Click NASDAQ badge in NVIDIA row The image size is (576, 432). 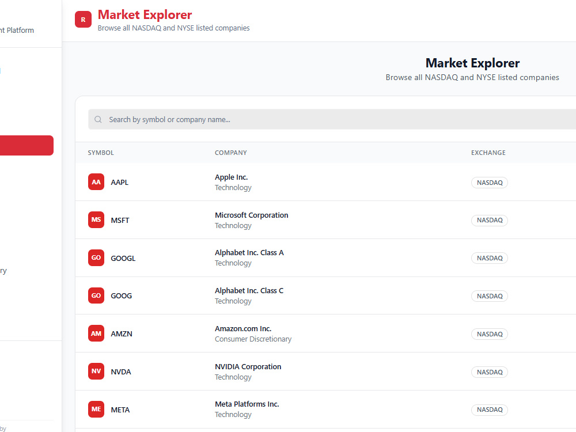490,372
